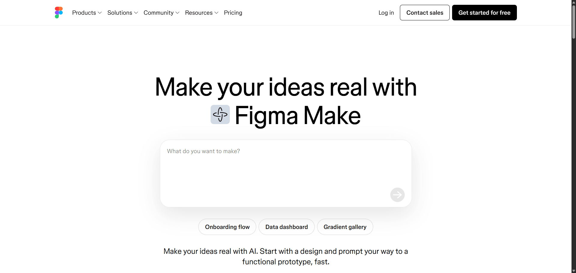Click the Figma logo
The width and height of the screenshot is (576, 273).
58,13
